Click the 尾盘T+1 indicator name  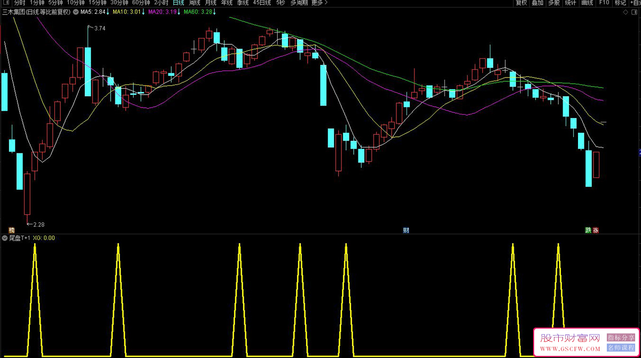20,238
